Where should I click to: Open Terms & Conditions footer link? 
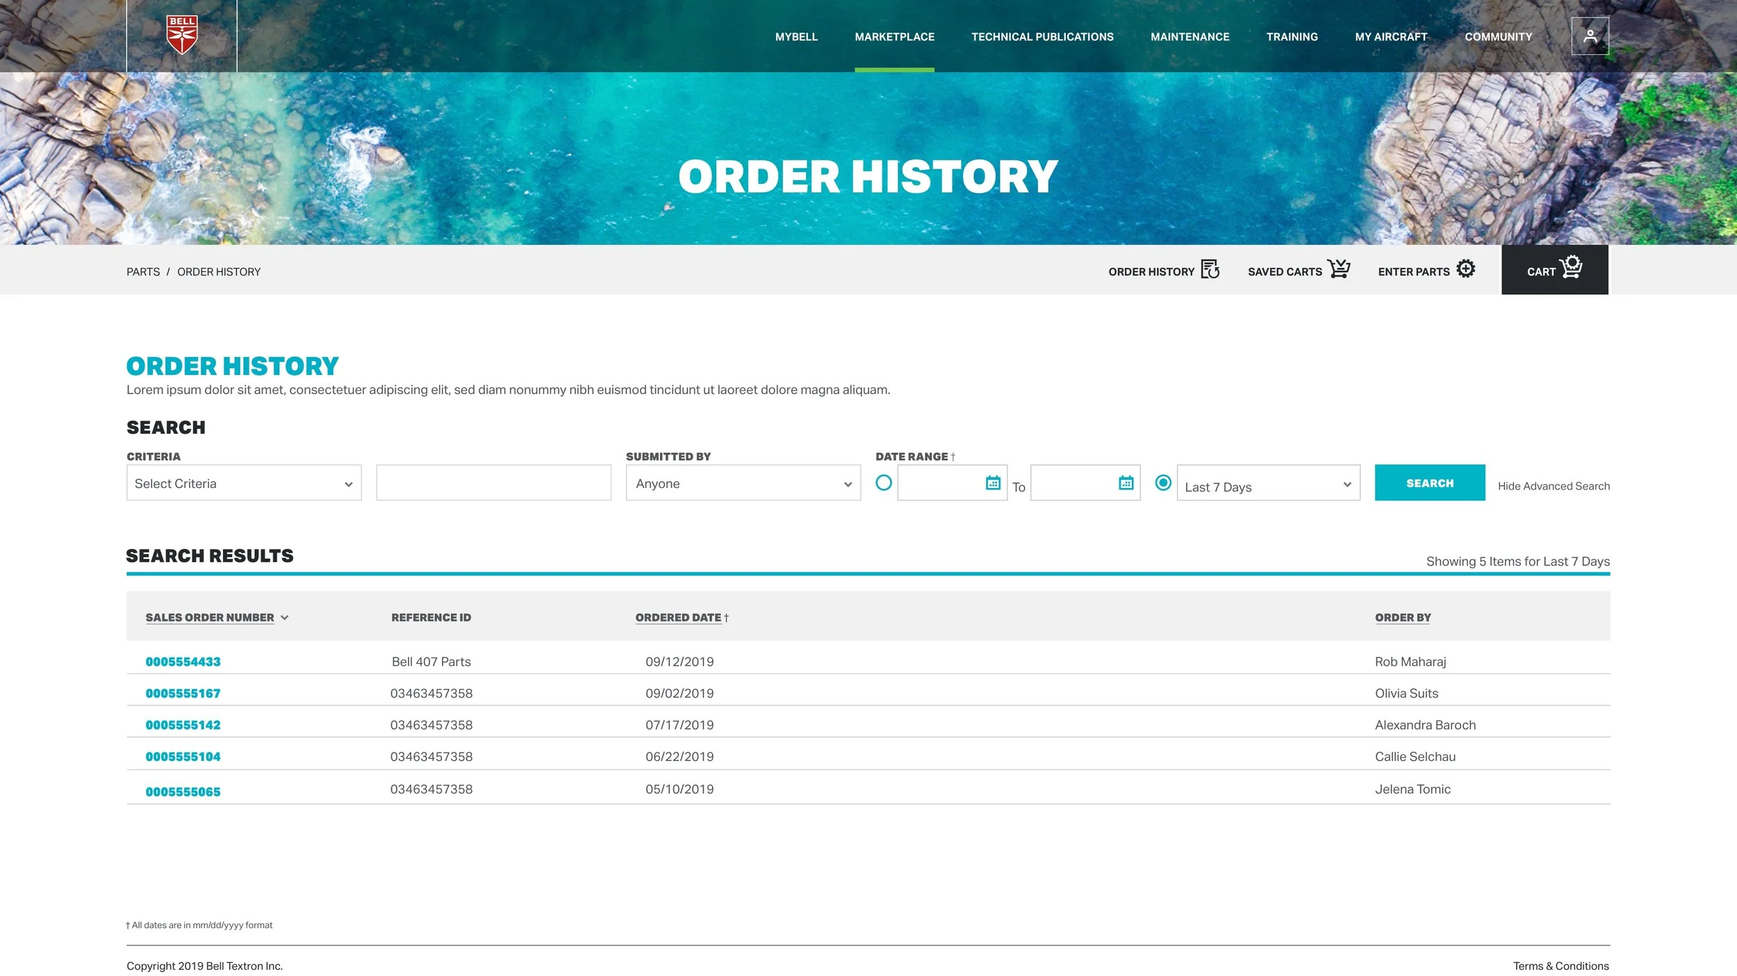tap(1561, 966)
